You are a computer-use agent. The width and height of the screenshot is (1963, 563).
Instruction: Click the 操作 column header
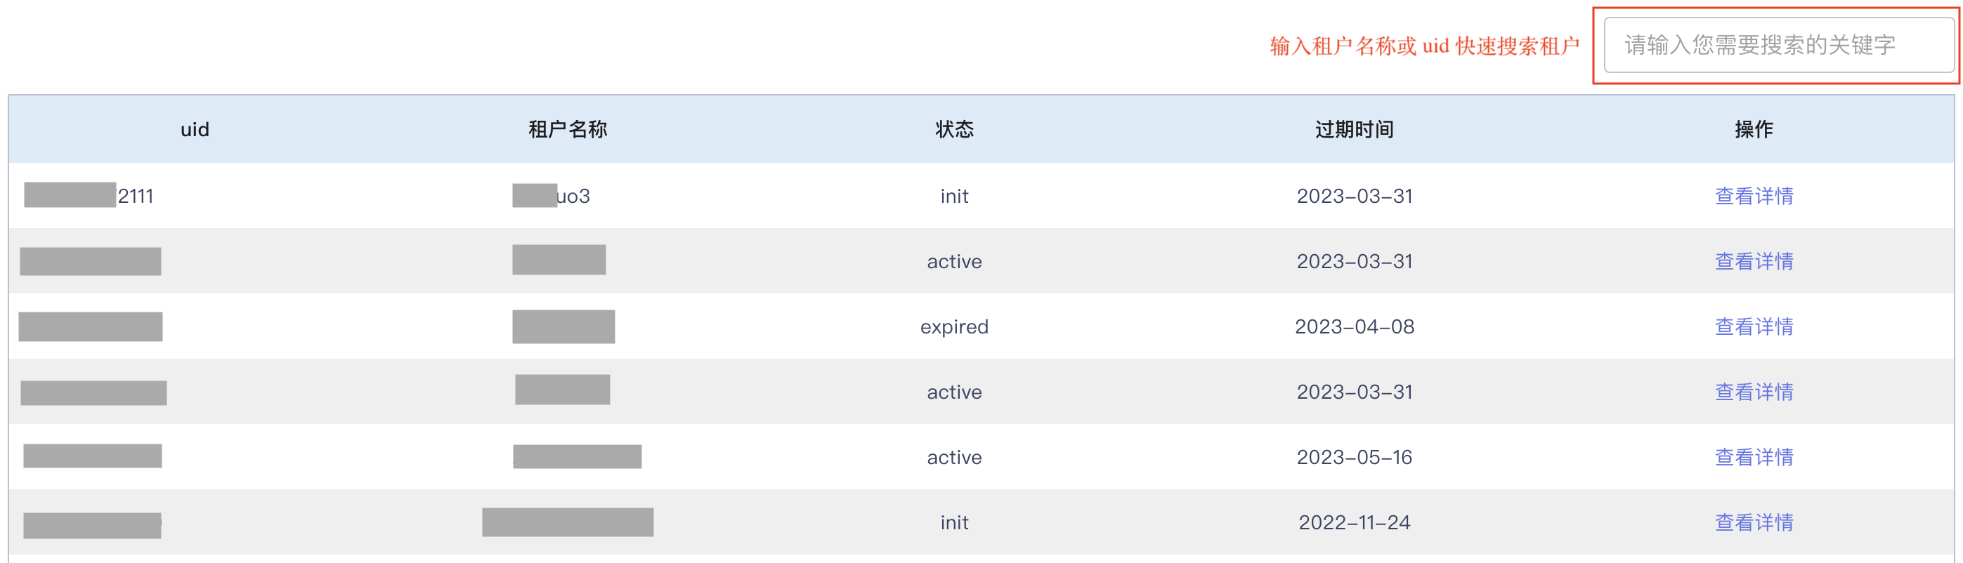coord(1754,129)
